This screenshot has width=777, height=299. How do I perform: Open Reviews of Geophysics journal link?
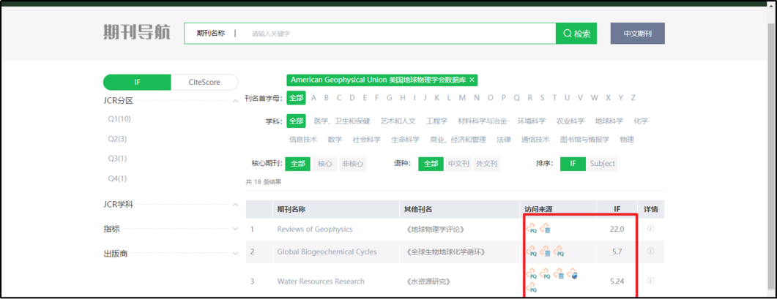(315, 230)
